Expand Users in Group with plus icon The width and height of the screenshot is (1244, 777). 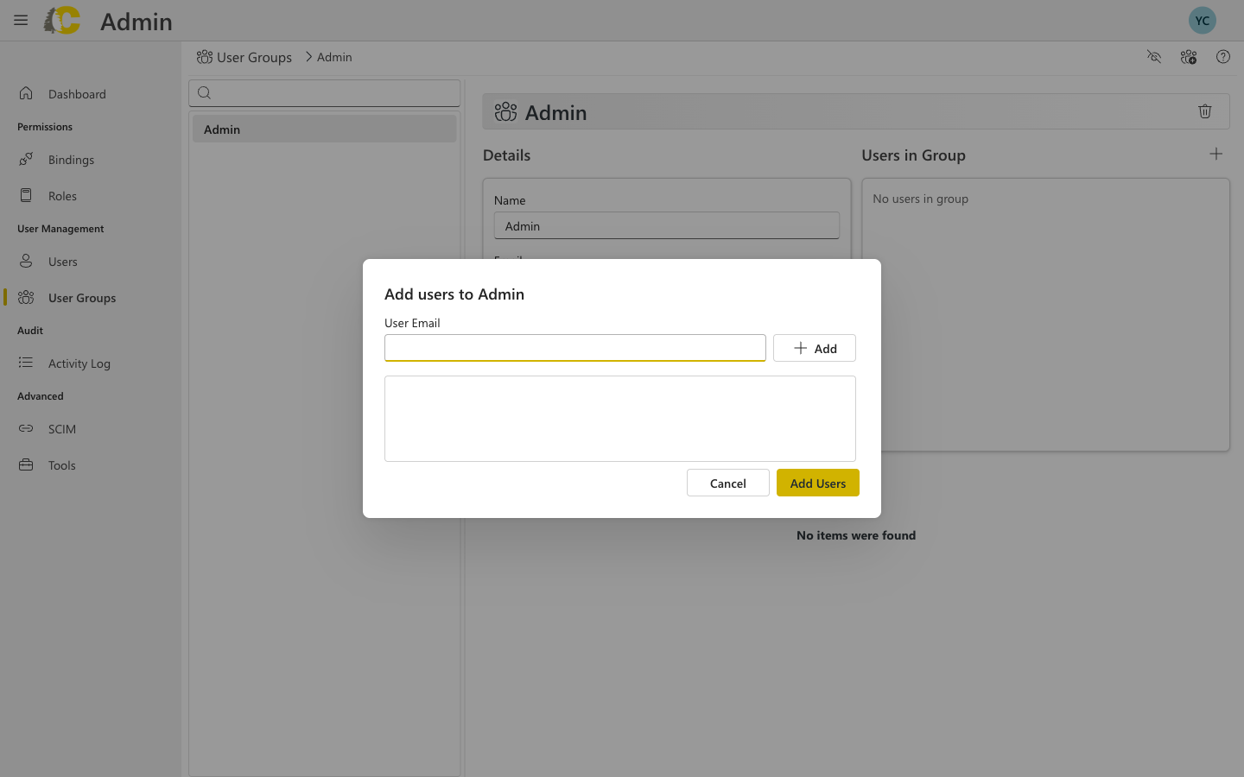tap(1215, 154)
